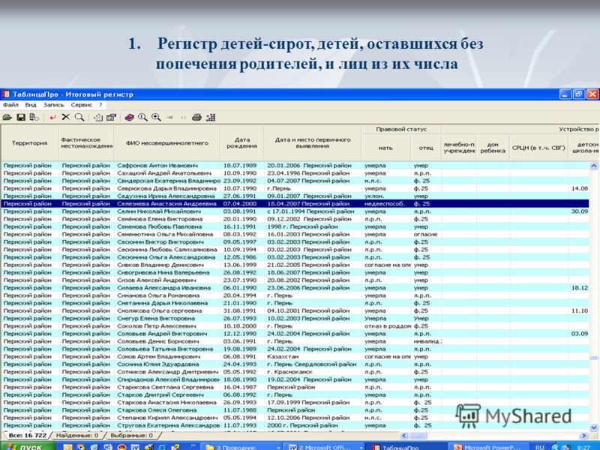Click the RU language indicator in tray

tap(539, 447)
